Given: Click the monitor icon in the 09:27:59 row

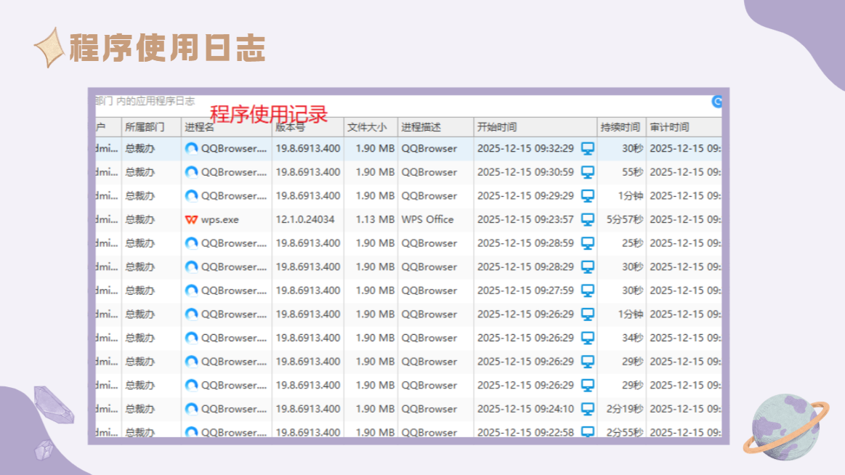Looking at the screenshot, I should [x=587, y=291].
